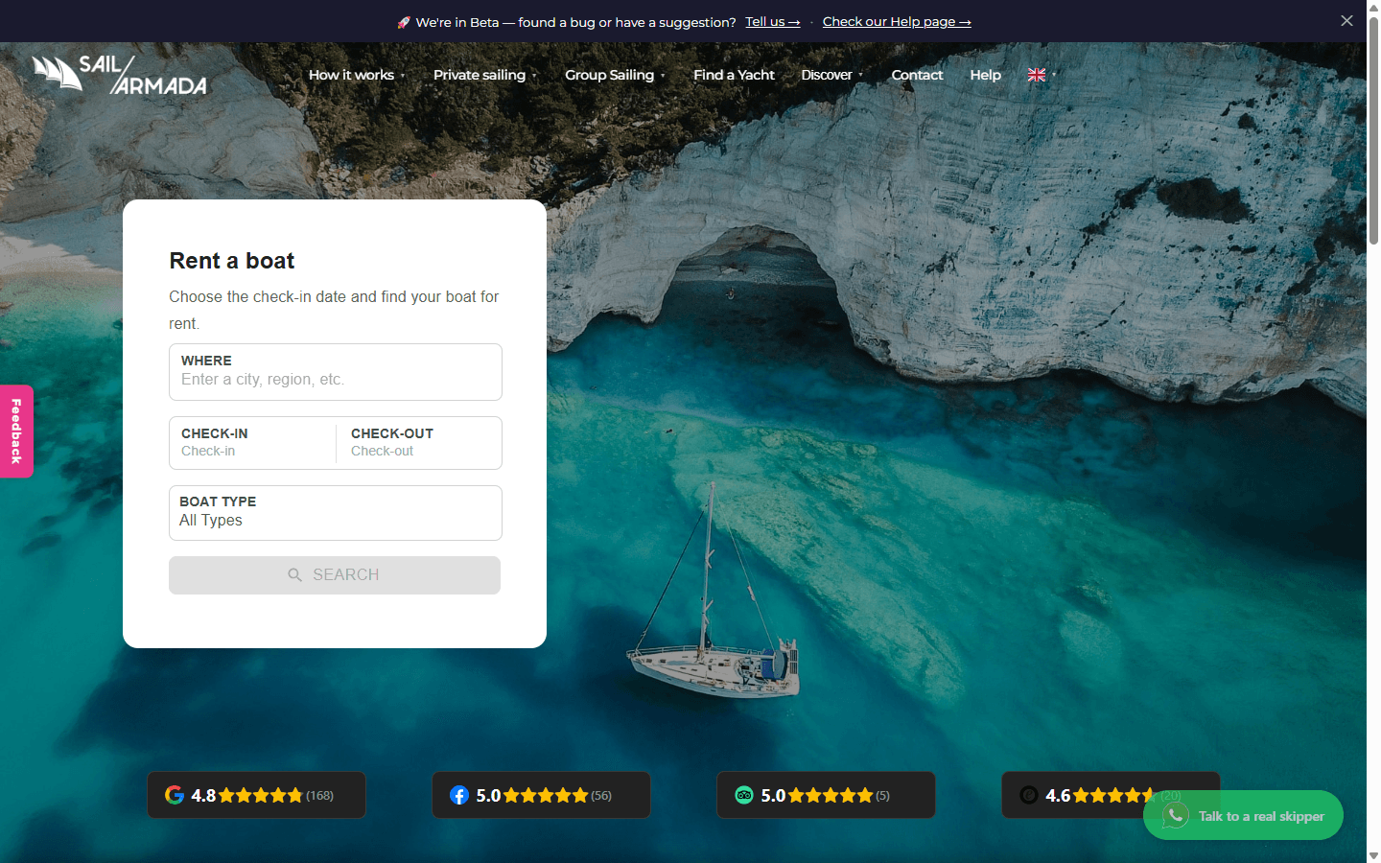Click the Tripadvisor (5) review count
Image resolution: width=1381 pixels, height=863 pixels.
click(x=882, y=795)
